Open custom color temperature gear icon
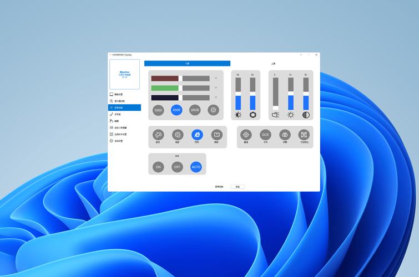Screen dimensions: 419x277 (214, 110)
